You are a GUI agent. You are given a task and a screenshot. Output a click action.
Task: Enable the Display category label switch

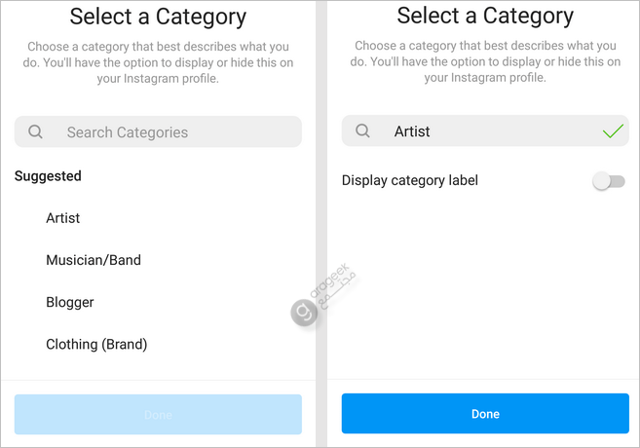point(609,181)
